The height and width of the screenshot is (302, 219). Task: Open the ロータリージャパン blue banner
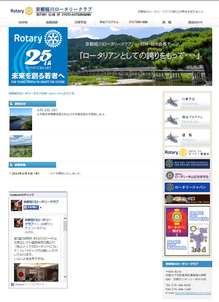[x=187, y=187]
